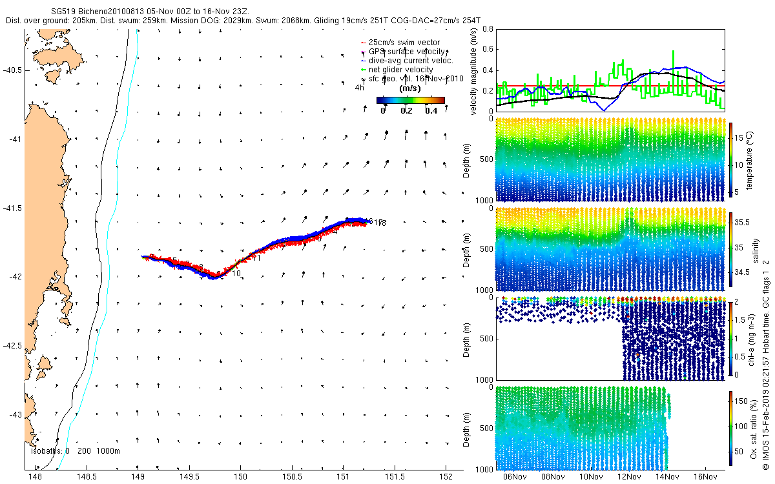
Task: Click the '16Nov' date tick label
Action: pos(705,476)
